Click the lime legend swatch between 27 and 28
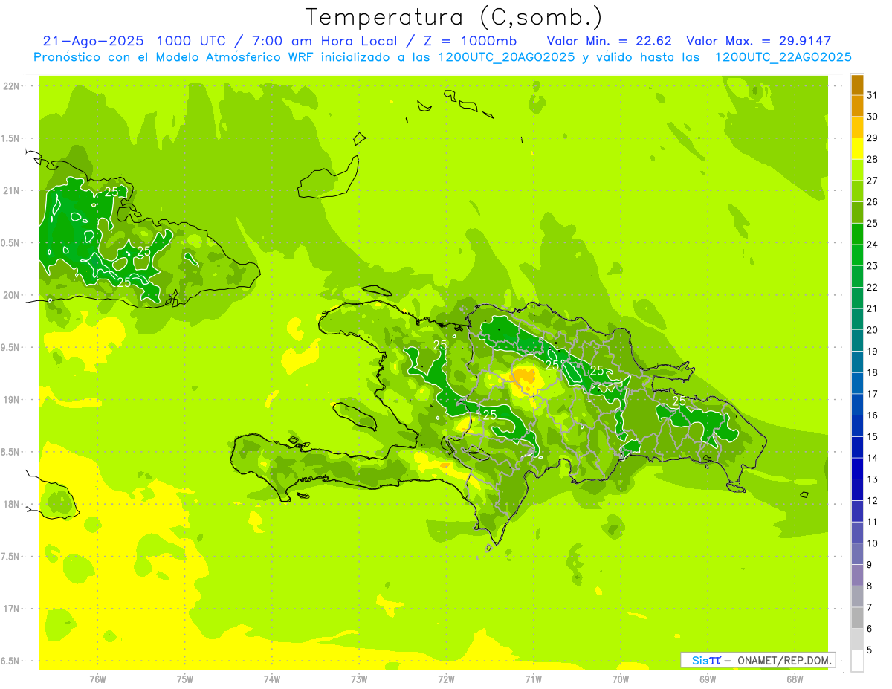 point(857,170)
